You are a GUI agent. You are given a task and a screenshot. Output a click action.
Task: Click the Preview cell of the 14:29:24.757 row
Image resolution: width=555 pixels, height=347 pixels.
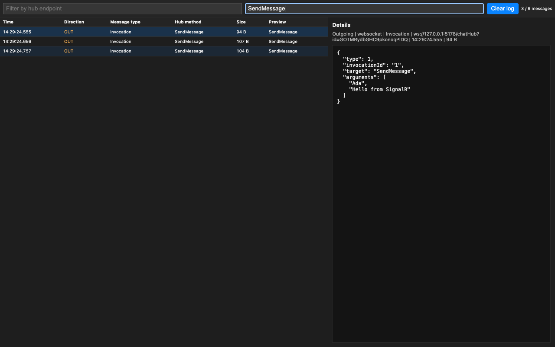pos(283,51)
